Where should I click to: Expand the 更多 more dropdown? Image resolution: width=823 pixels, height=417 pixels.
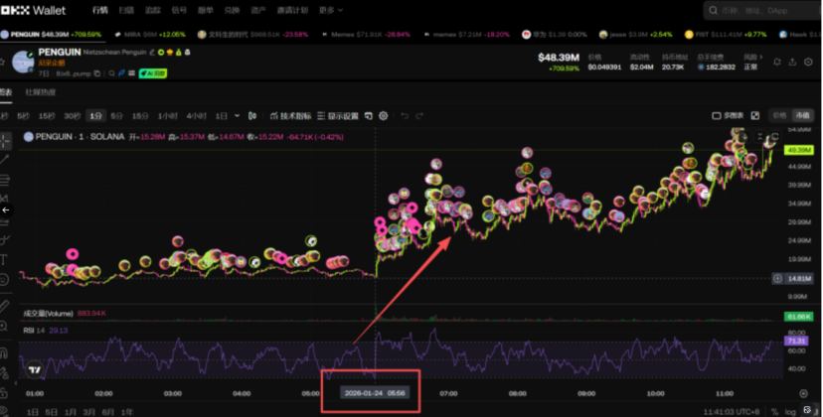pos(331,10)
